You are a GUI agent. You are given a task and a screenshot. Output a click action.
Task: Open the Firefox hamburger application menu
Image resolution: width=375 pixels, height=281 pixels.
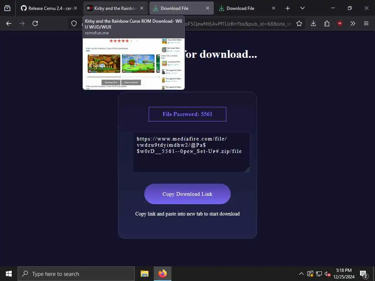tap(366, 23)
